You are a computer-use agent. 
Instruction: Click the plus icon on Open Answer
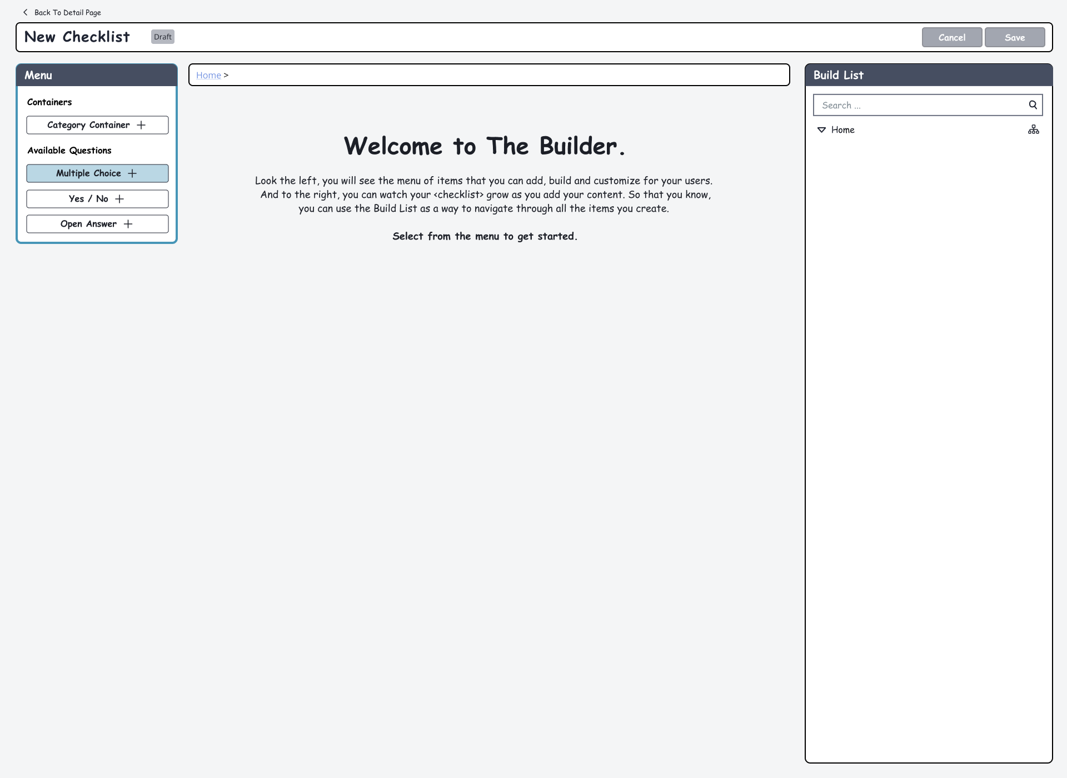[128, 224]
